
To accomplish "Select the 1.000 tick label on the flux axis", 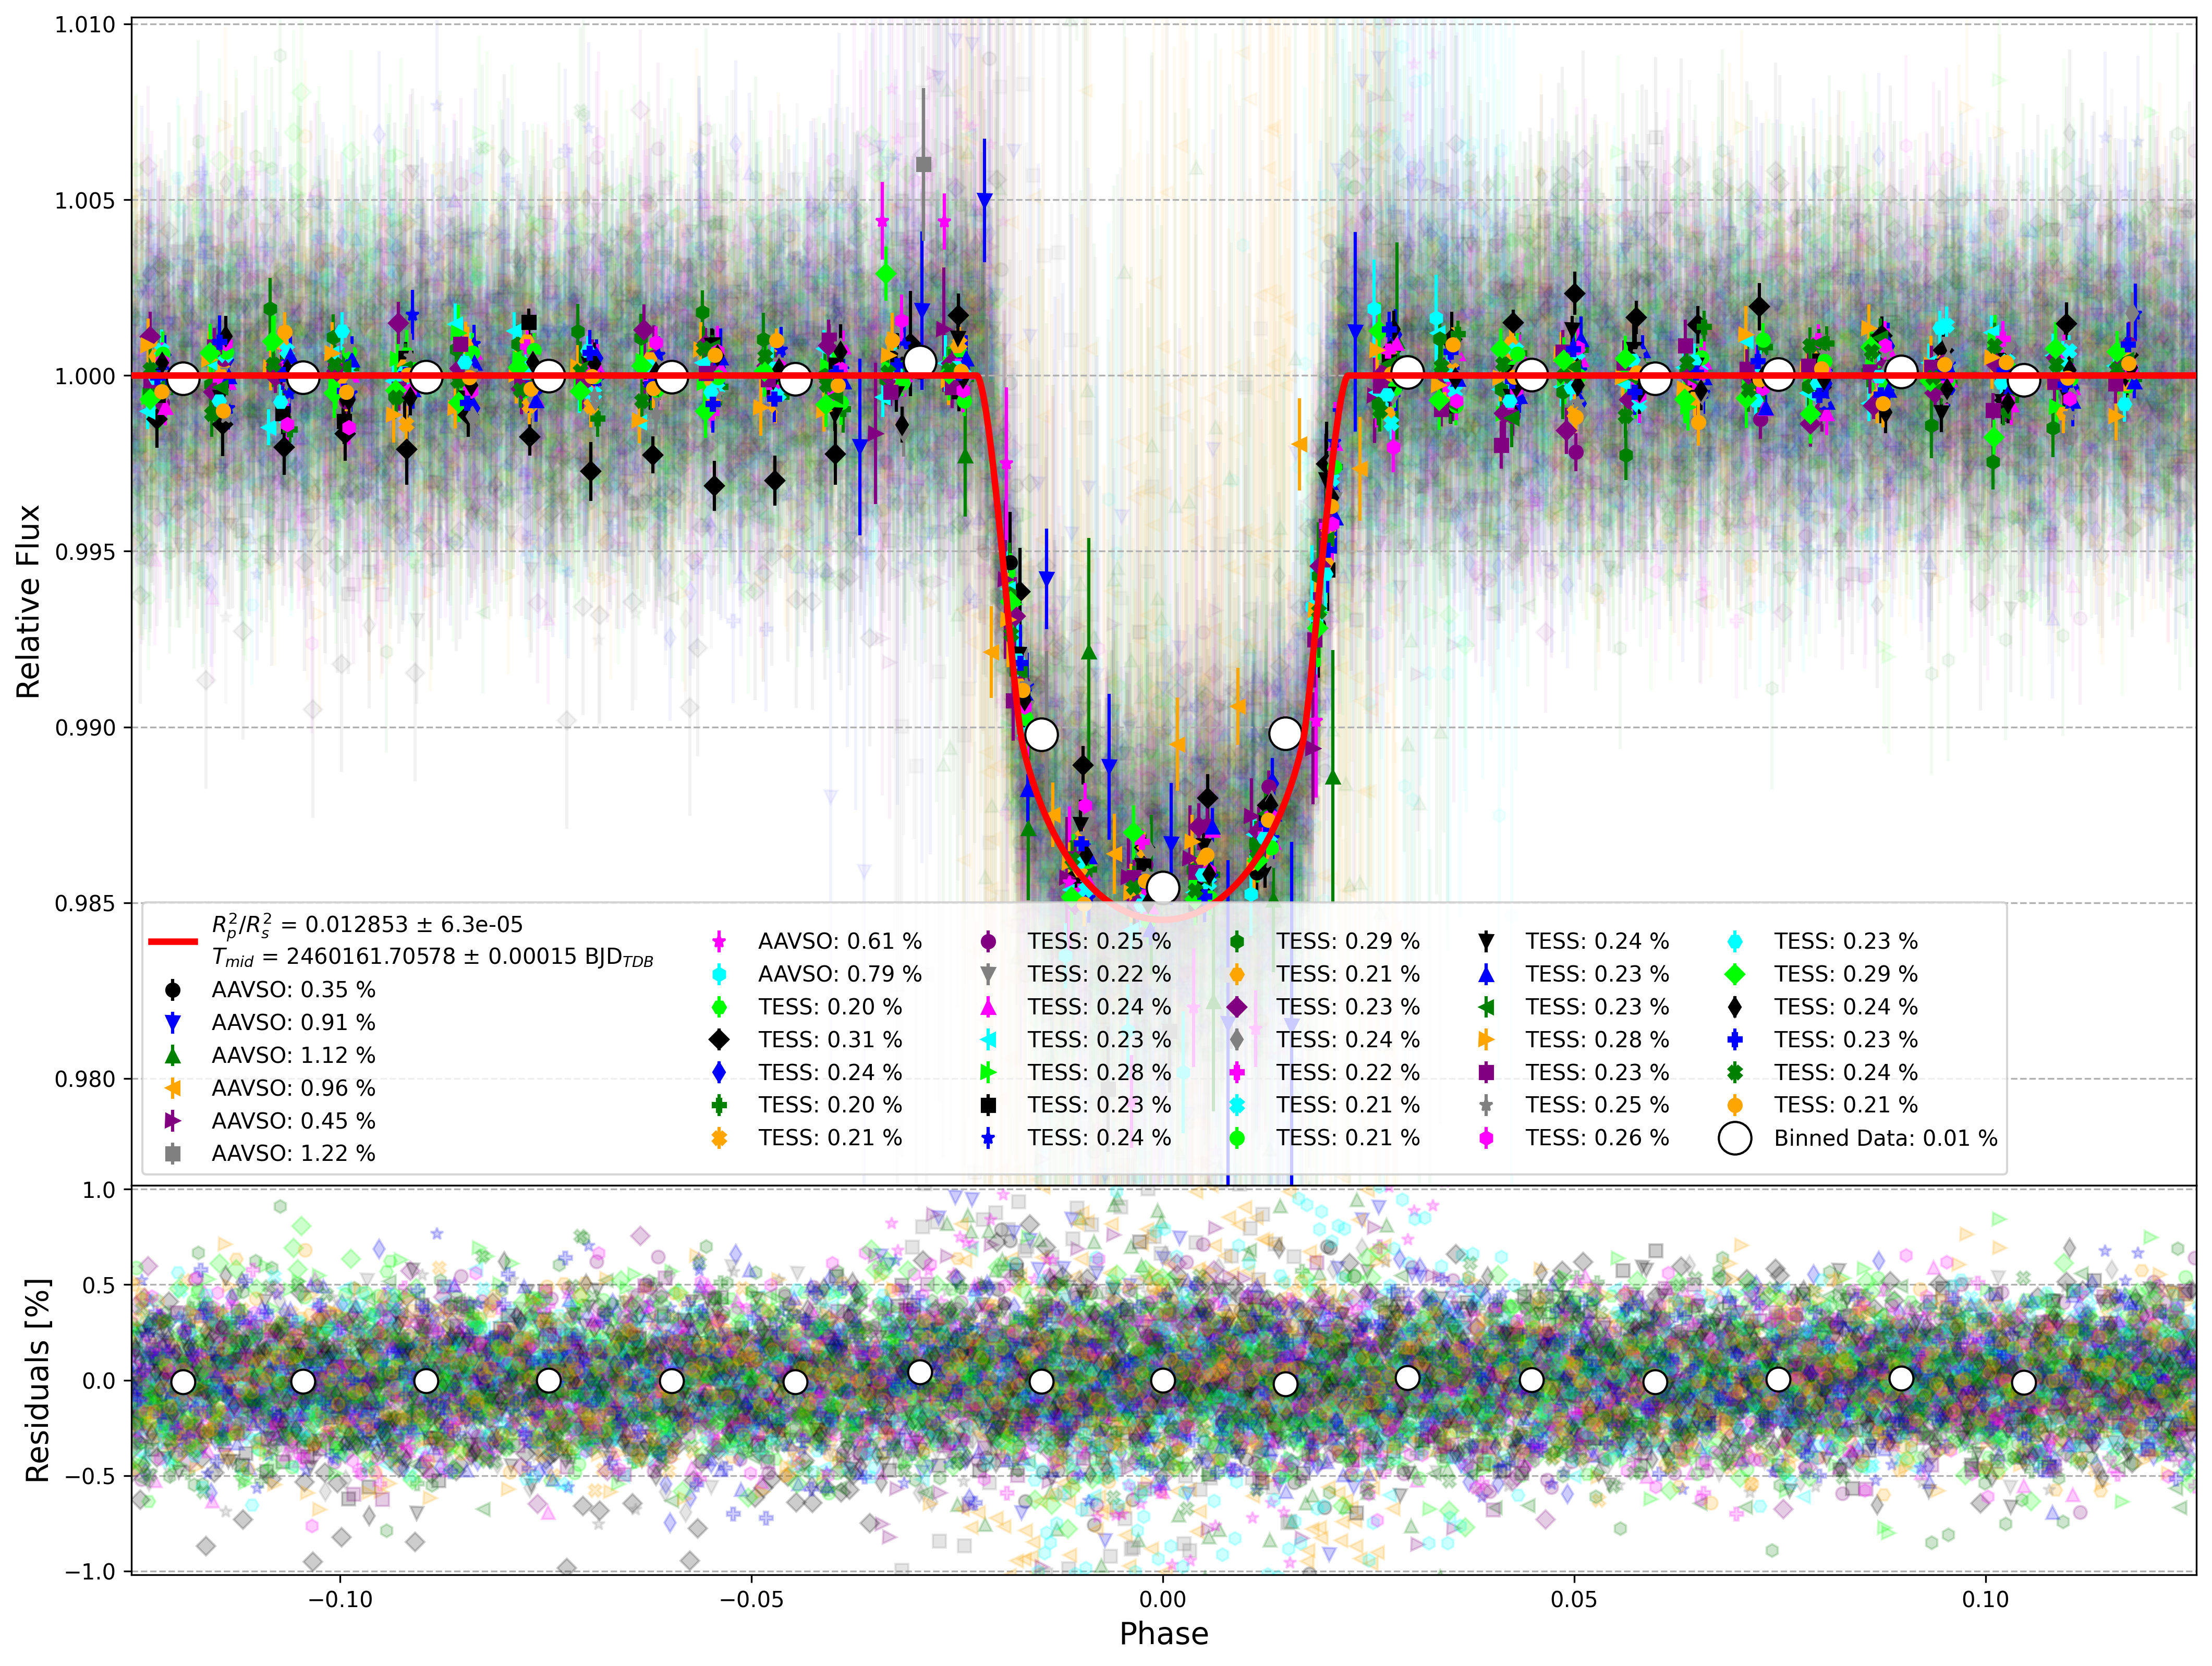I will 85,377.
